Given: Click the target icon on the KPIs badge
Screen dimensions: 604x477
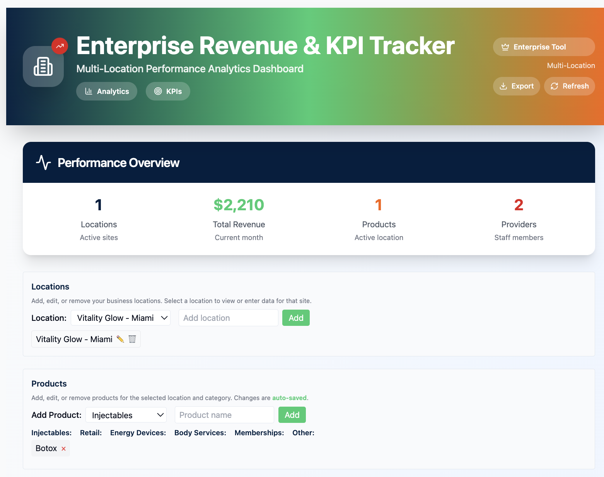Looking at the screenshot, I should tap(158, 91).
